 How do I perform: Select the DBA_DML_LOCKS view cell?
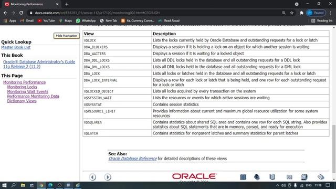pyautogui.click(x=117, y=67)
